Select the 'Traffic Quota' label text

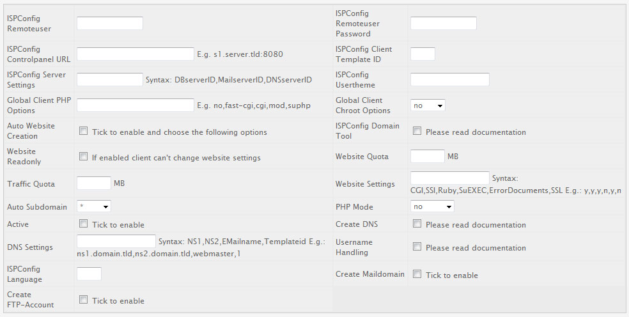[31, 184]
